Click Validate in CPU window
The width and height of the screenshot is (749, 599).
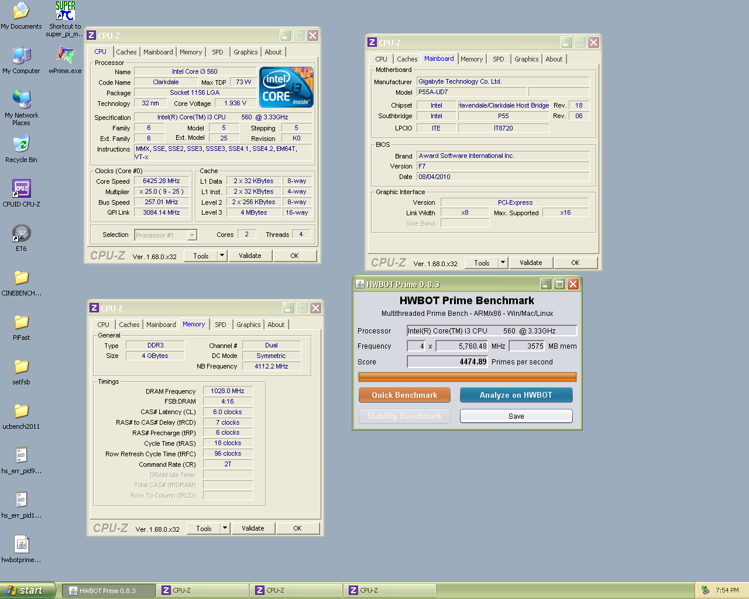point(250,256)
